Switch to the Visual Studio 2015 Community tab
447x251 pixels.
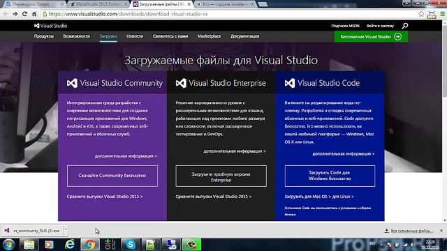[98, 4]
